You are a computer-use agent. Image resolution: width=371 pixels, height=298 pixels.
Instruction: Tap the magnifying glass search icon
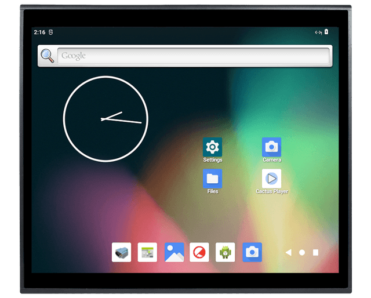pyautogui.click(x=48, y=56)
